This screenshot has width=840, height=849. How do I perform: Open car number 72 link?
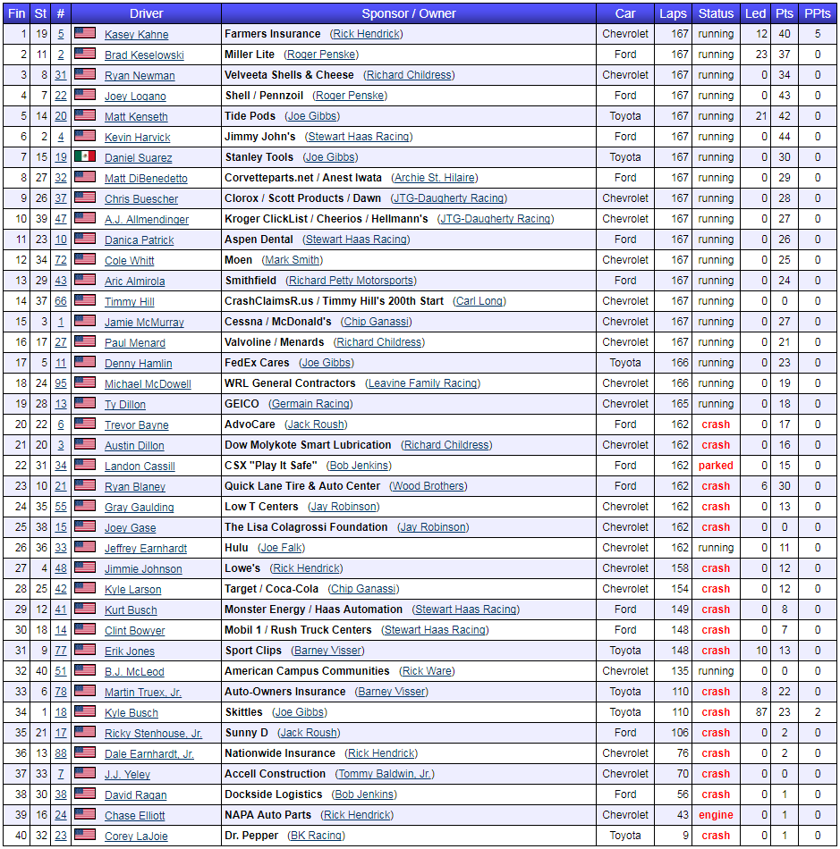point(61,260)
